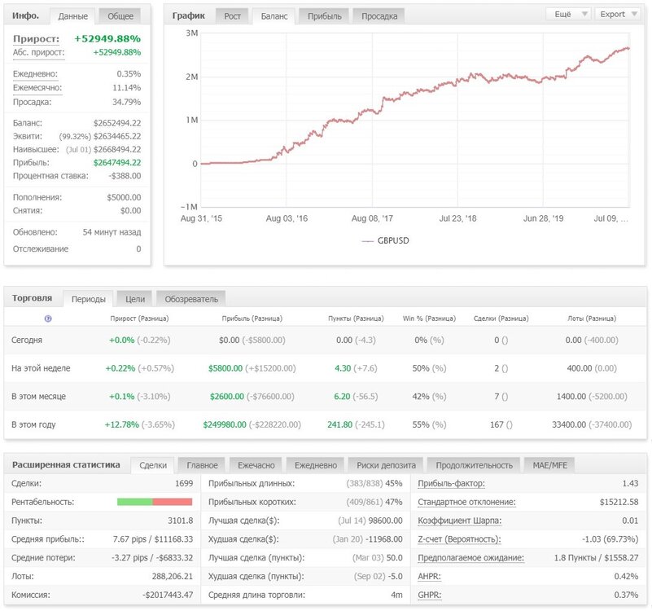Click the 34.79% drawdown value
The width and height of the screenshot is (652, 611).
pyautogui.click(x=126, y=102)
